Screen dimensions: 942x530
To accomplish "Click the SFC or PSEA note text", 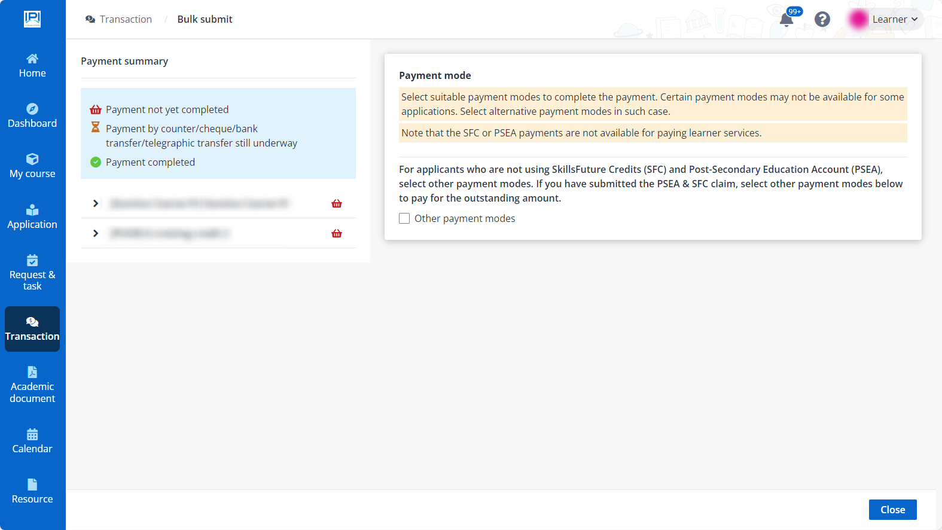I will [581, 133].
